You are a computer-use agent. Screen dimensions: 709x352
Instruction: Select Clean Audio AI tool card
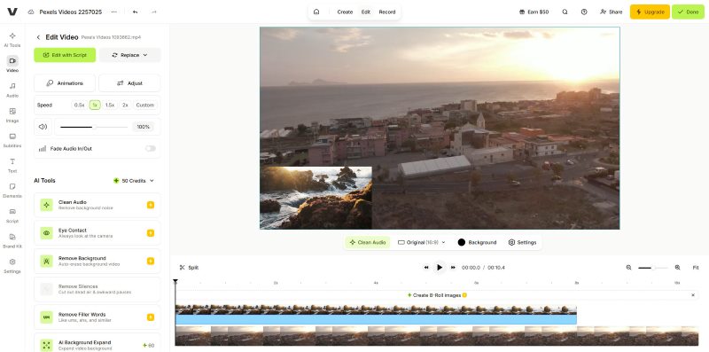tap(97, 205)
